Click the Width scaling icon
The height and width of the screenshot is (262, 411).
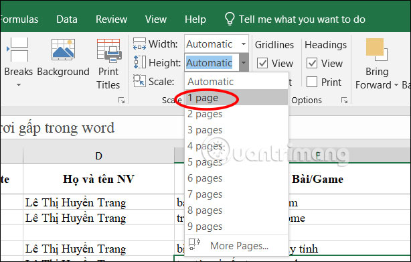coord(139,44)
